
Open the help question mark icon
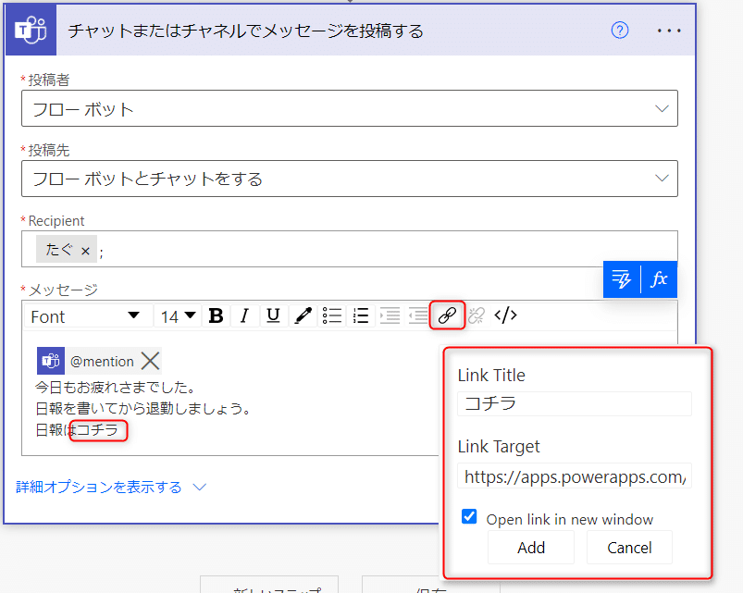coord(619,31)
